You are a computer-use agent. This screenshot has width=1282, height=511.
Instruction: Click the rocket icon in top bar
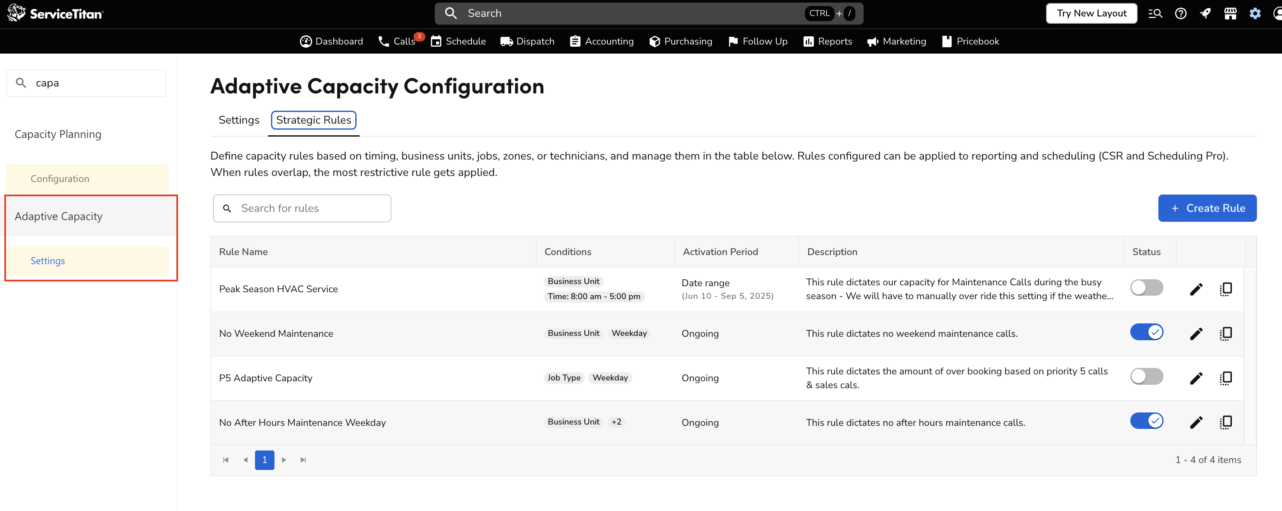(x=1205, y=13)
